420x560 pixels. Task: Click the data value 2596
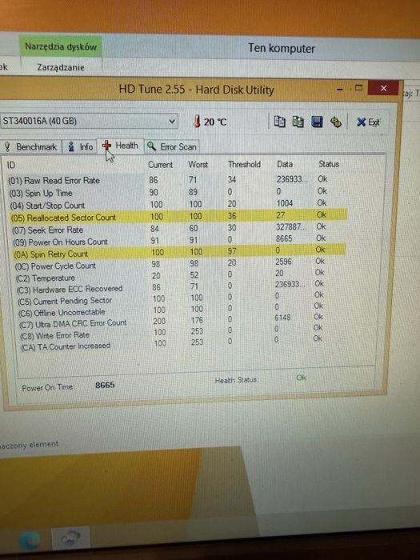tap(283, 262)
